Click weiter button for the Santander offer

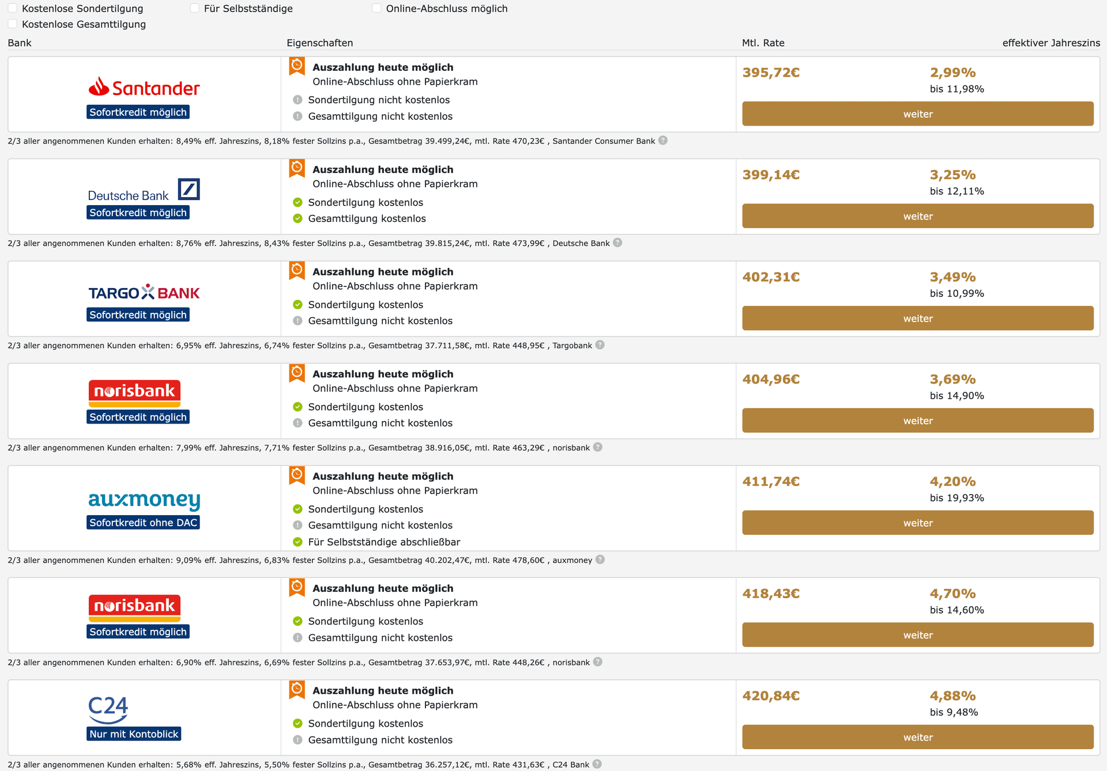[x=917, y=114]
